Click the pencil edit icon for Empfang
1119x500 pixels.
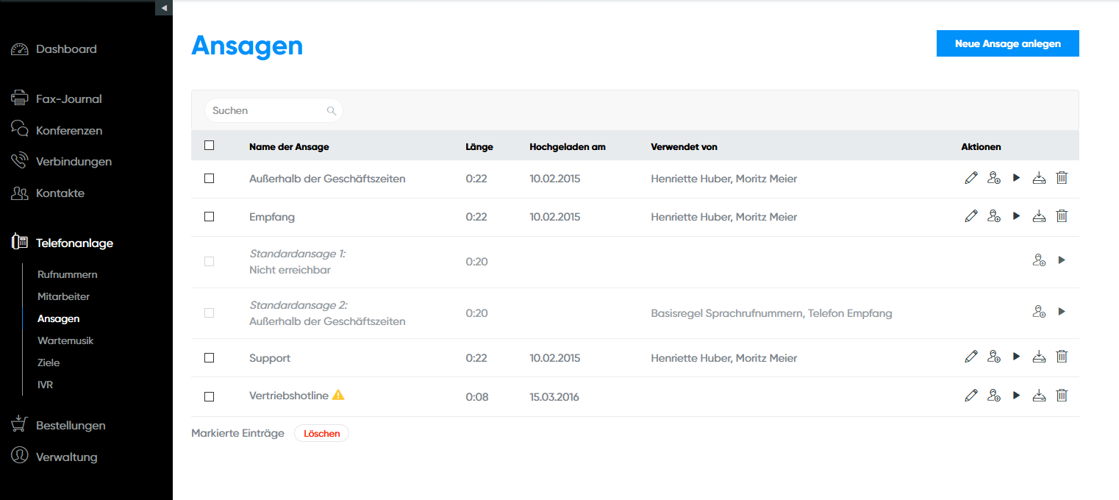tap(971, 216)
